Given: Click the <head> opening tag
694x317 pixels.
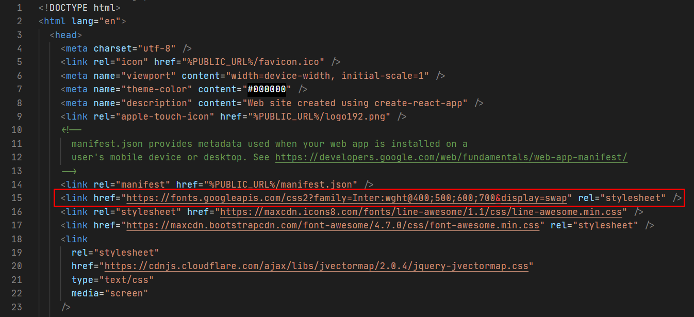Looking at the screenshot, I should pos(66,35).
